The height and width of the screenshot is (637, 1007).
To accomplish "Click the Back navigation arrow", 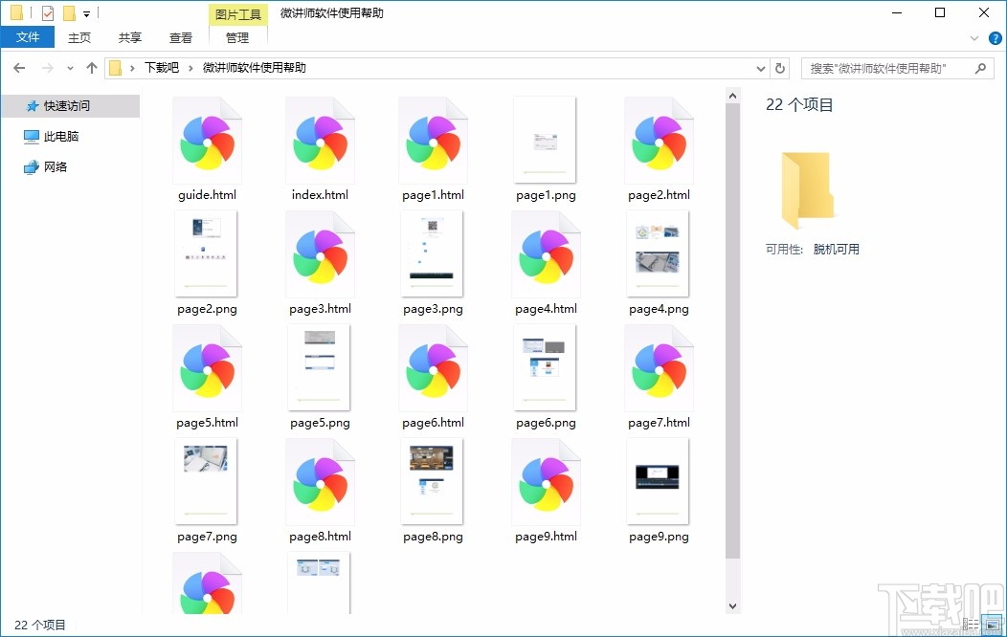I will pyautogui.click(x=18, y=67).
